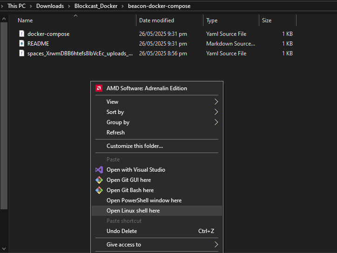Sort files by the Name column header

(26, 20)
